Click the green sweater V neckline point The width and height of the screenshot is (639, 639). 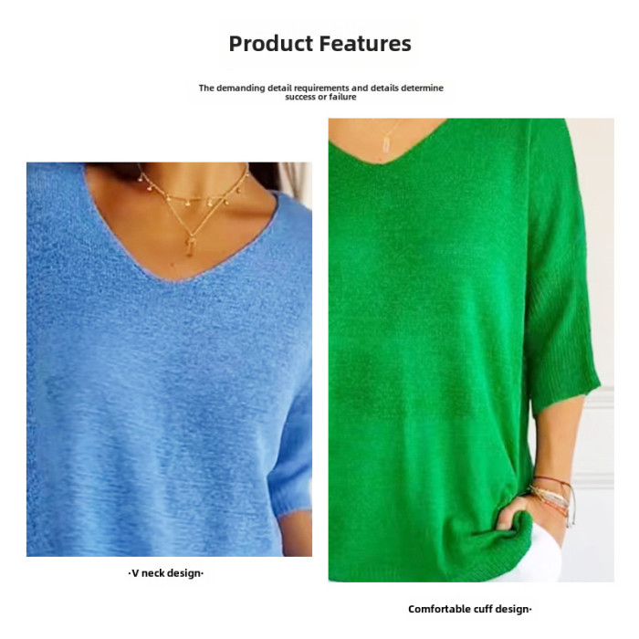tap(382, 162)
